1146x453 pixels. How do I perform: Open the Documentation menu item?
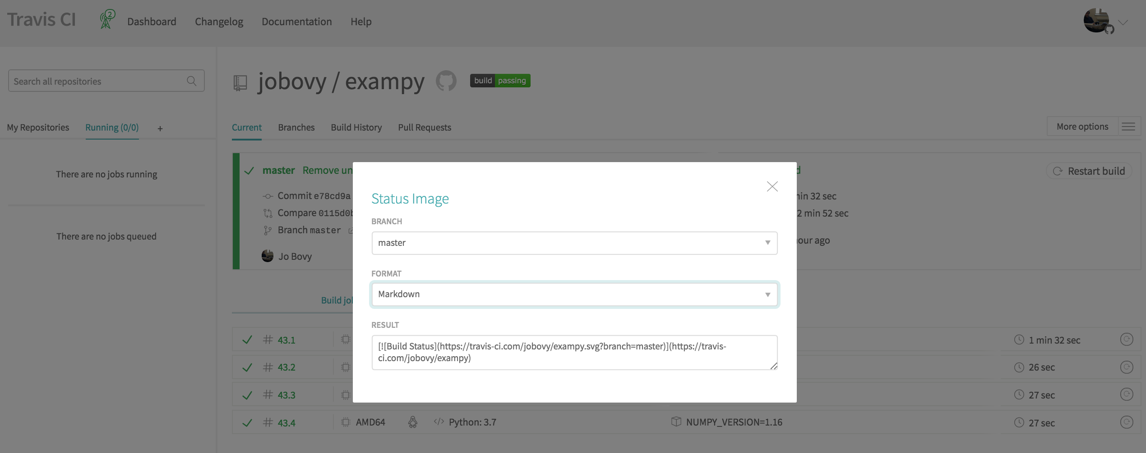(x=296, y=22)
